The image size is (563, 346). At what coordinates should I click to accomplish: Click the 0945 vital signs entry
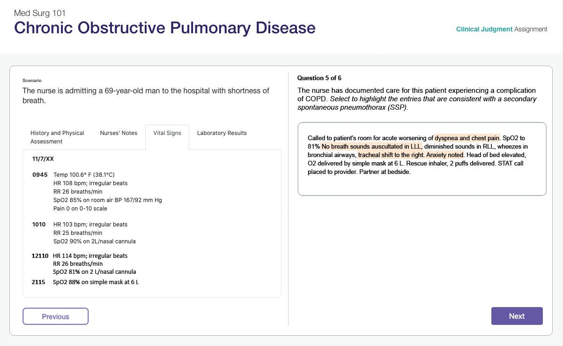click(40, 174)
